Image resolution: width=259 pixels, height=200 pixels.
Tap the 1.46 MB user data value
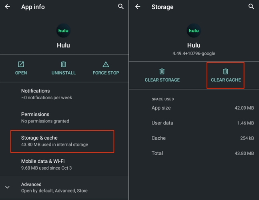tap(245, 123)
